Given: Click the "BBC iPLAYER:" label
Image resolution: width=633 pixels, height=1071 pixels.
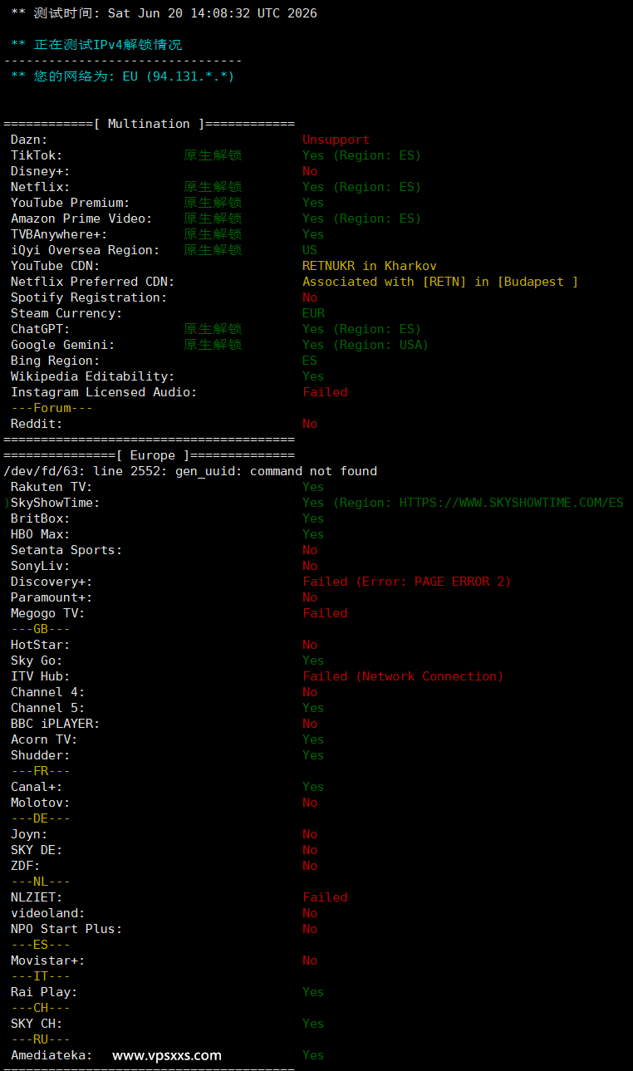Looking at the screenshot, I should pos(56,724).
